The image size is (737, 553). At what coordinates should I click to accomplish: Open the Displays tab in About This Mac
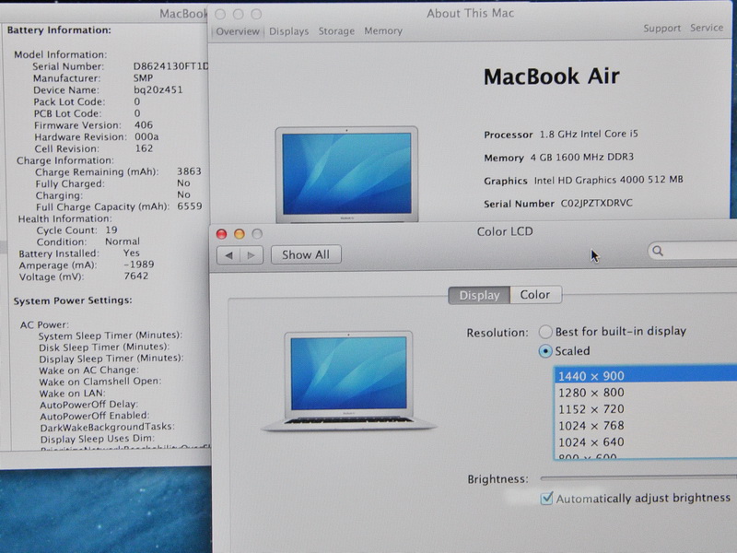tap(288, 31)
